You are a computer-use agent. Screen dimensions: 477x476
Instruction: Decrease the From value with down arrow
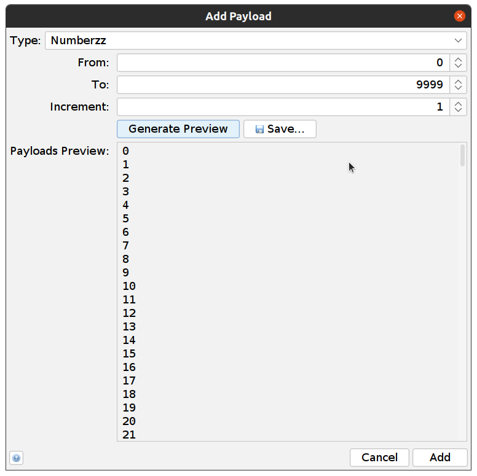tap(458, 66)
